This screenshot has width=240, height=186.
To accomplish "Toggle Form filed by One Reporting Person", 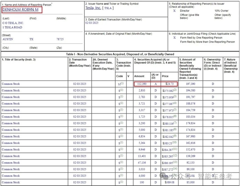I will pyautogui.click(x=174, y=38).
